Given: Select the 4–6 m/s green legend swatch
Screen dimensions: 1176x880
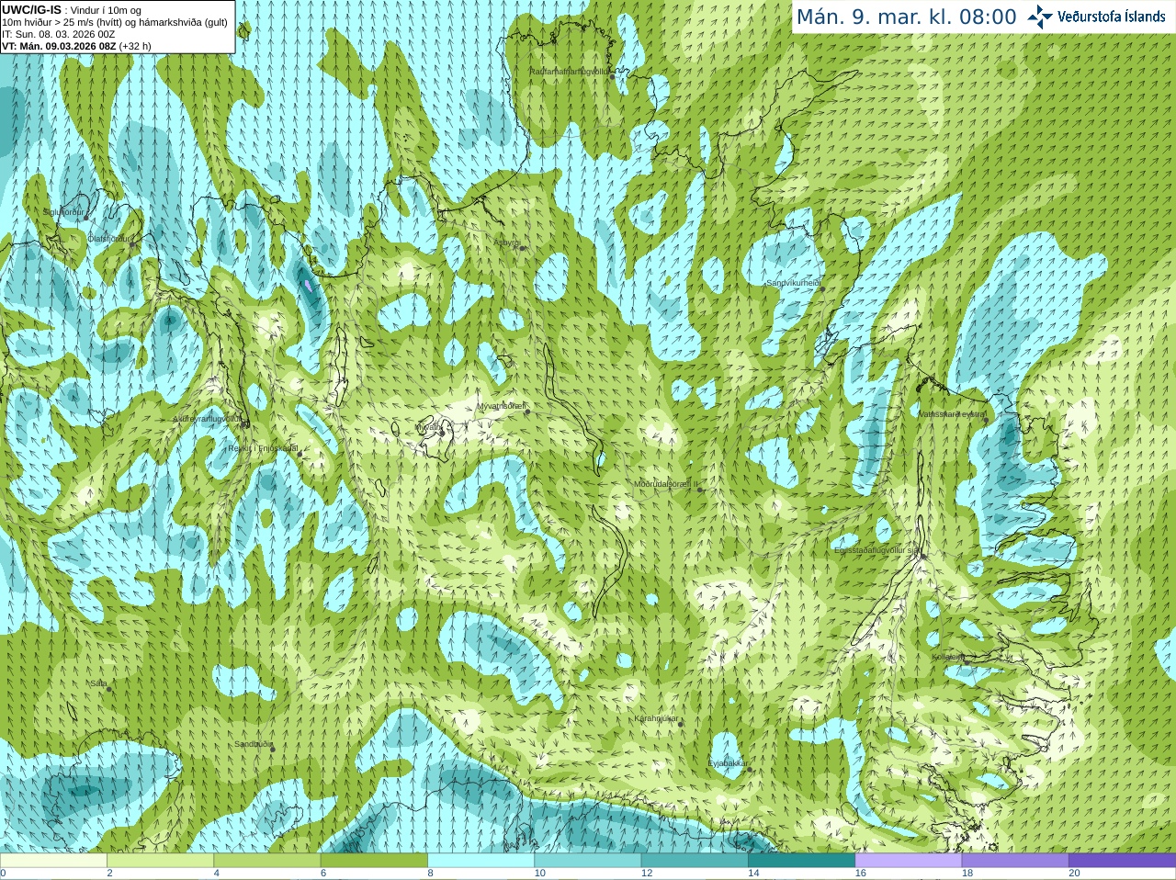Looking at the screenshot, I should pos(267,861).
